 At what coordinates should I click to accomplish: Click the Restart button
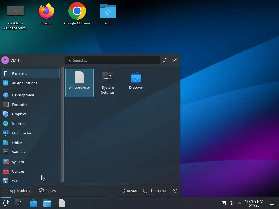point(130,191)
